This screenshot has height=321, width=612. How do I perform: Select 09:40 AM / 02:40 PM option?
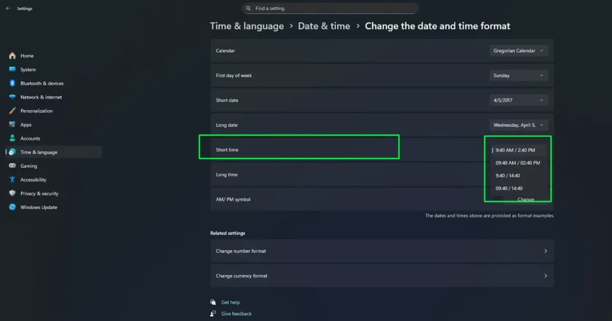[x=518, y=163]
